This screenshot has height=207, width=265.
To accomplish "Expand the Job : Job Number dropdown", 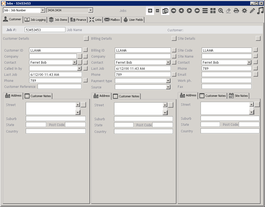I will (x=43, y=10).
